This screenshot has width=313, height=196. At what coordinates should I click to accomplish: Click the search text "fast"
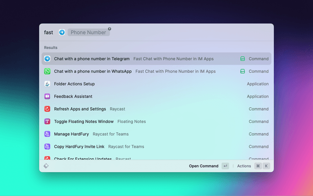tap(48, 32)
